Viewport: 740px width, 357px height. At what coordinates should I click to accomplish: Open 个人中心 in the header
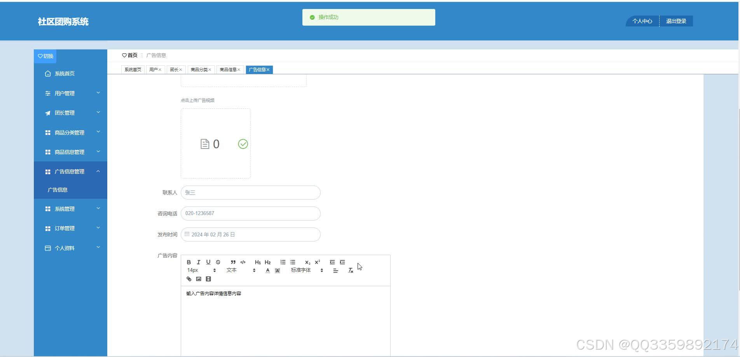coord(642,21)
